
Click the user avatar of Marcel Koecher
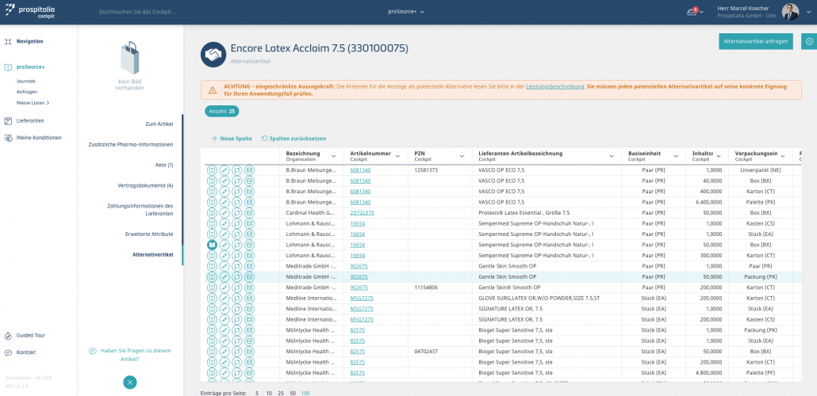(x=790, y=12)
